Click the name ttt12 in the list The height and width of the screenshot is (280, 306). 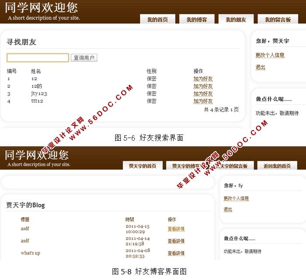[37, 101]
